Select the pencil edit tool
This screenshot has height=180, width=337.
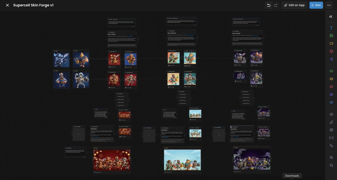point(331,122)
